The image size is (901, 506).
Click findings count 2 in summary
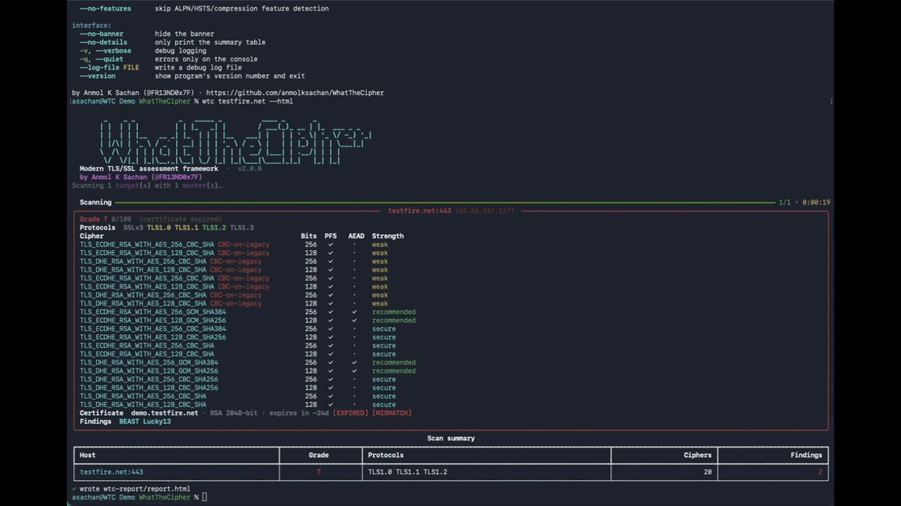click(820, 472)
